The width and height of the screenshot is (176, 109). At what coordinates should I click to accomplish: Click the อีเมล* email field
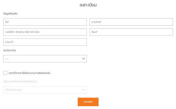point(131,32)
